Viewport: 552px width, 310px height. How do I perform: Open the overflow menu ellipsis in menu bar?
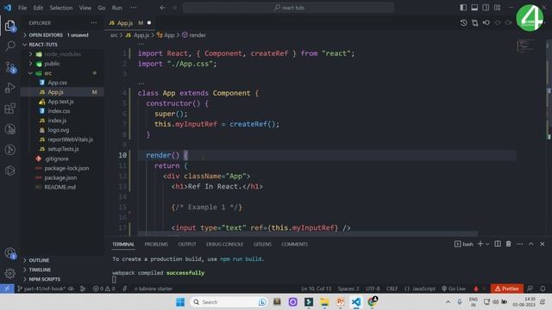134,8
